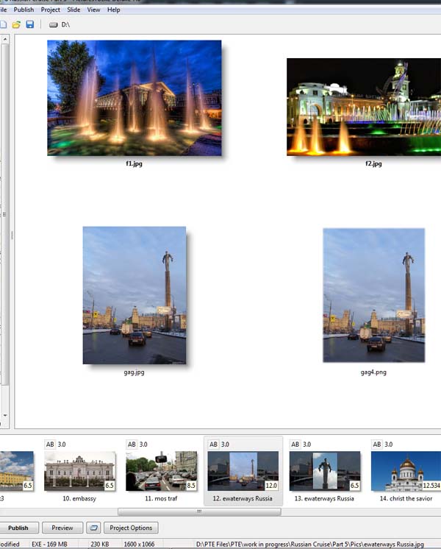Click the '11. mos traf' slide caption
Image resolution: width=441 pixels, height=549 pixels.
pos(161,498)
